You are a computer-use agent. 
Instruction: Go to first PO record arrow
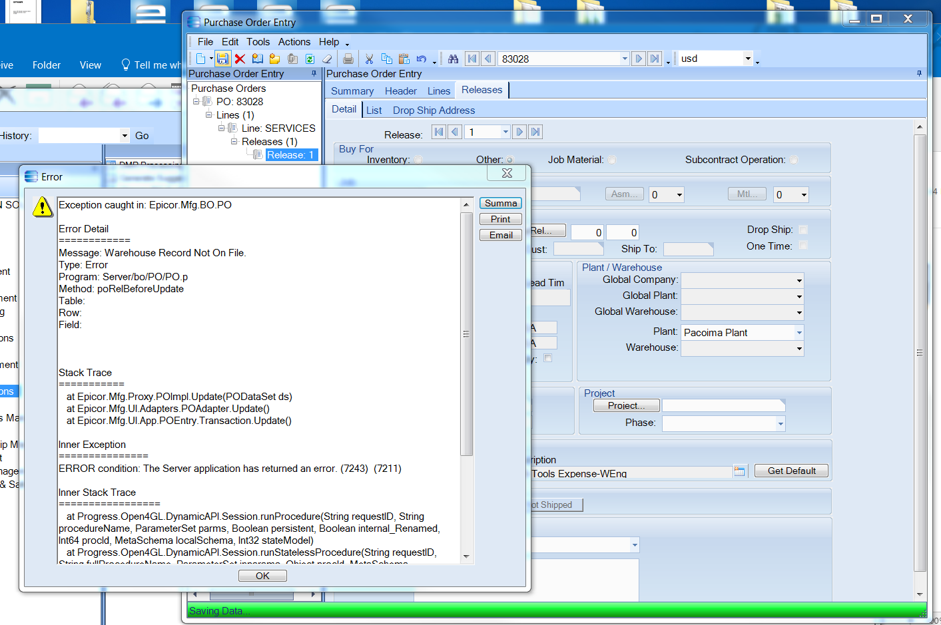tap(472, 59)
